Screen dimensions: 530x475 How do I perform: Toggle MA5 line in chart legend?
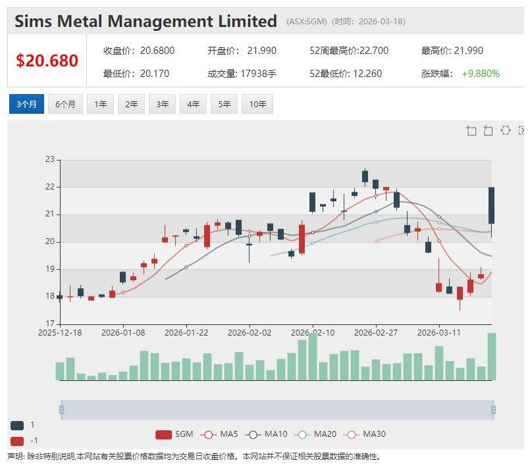pyautogui.click(x=220, y=434)
